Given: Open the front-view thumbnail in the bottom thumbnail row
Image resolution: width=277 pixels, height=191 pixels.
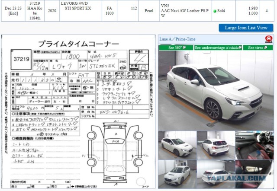Looking at the screenshot, I should point(177,174).
